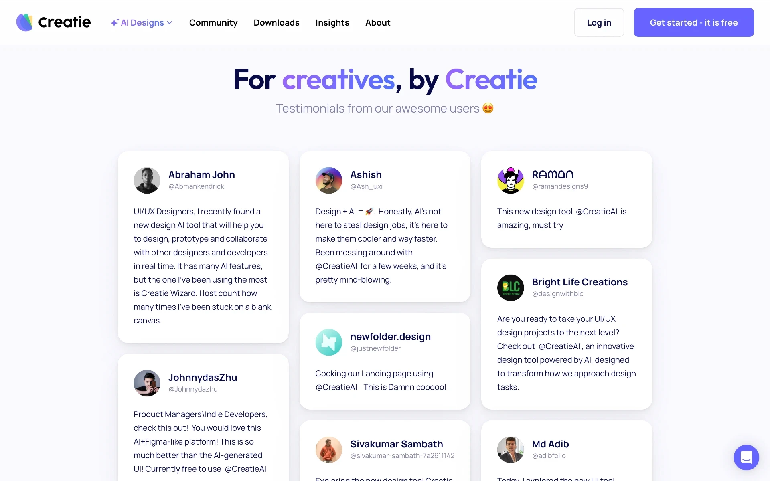
Task: Click Get started - it is free
Action: (x=693, y=22)
